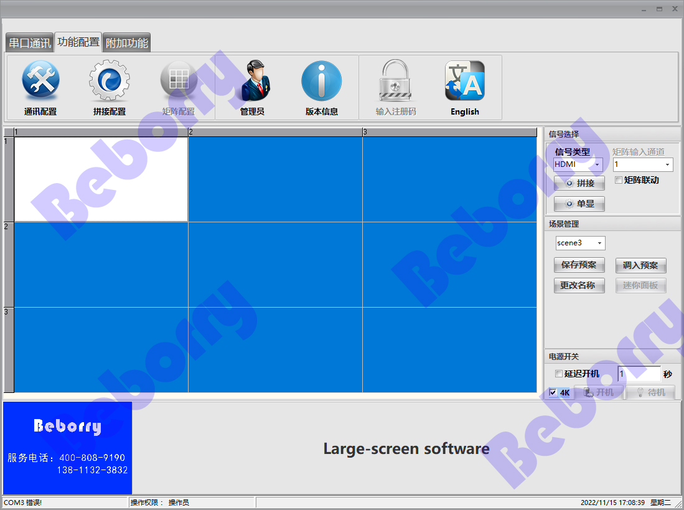
Task: Click the Large-screen software title text
Action: (x=406, y=448)
